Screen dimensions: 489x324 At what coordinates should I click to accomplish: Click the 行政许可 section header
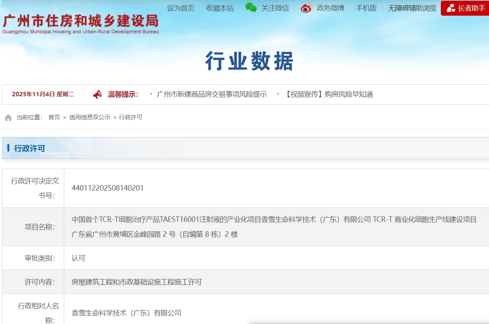30,148
